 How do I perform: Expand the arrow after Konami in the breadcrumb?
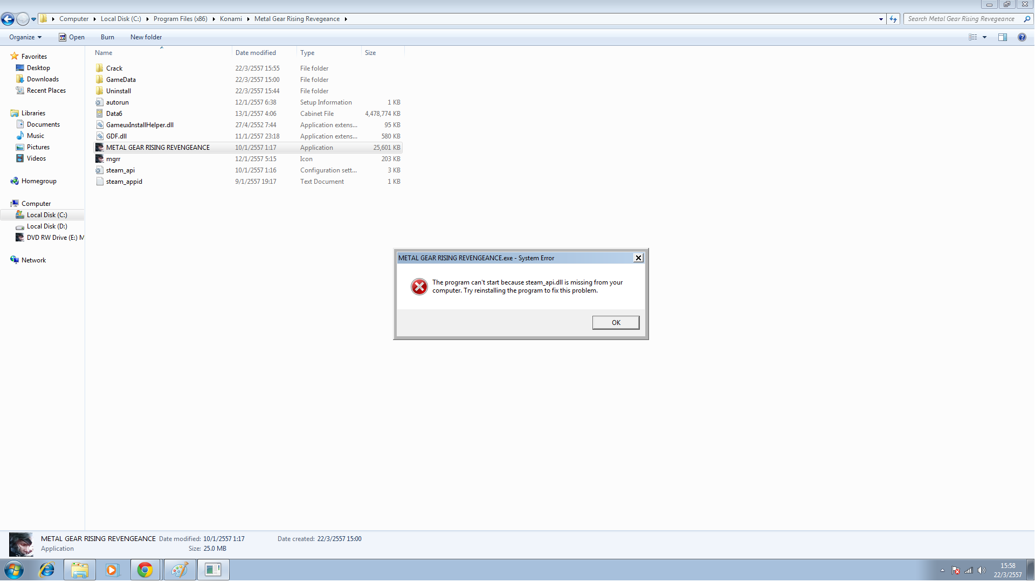pos(249,19)
